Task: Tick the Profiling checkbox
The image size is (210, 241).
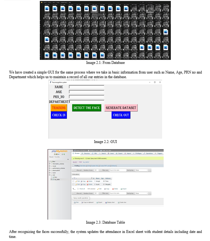Action: tap(73, 166)
